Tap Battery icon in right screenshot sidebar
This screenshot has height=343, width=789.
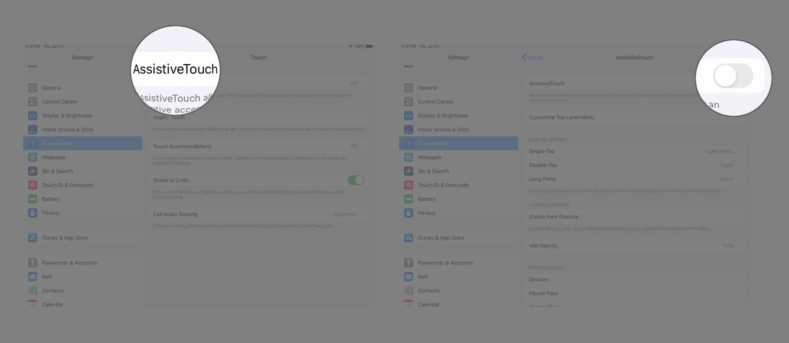[409, 199]
